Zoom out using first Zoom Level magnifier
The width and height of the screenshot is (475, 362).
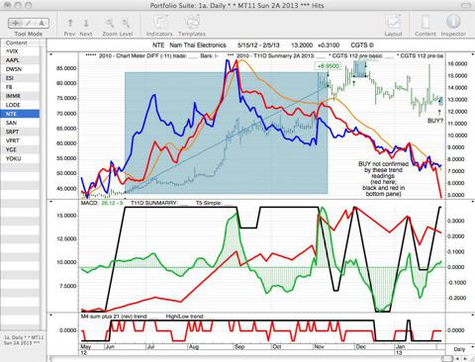110,23
